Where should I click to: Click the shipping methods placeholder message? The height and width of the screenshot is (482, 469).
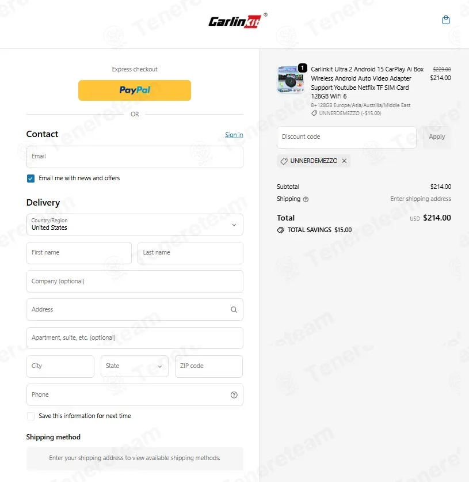135,458
